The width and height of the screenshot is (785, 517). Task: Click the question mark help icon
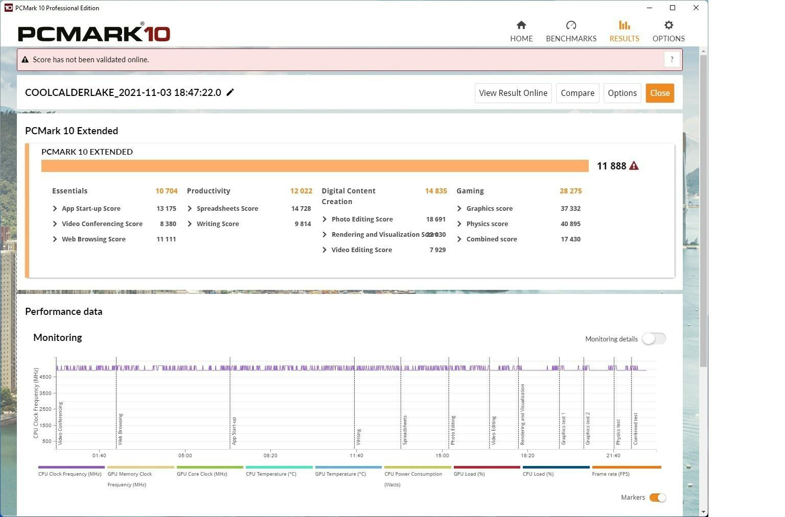pyautogui.click(x=672, y=59)
